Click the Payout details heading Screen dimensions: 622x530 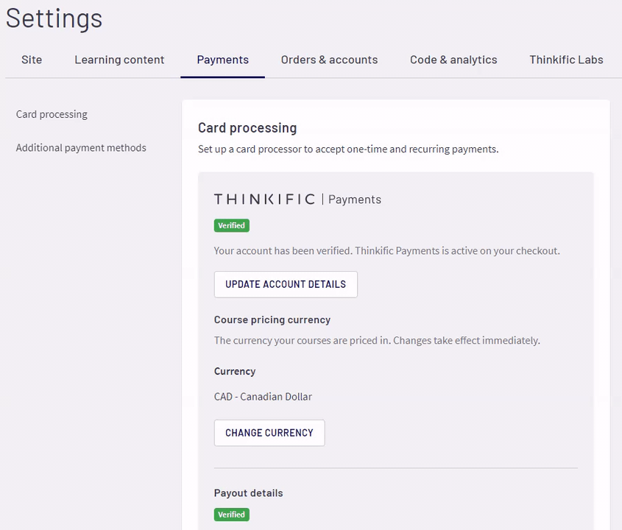(248, 493)
